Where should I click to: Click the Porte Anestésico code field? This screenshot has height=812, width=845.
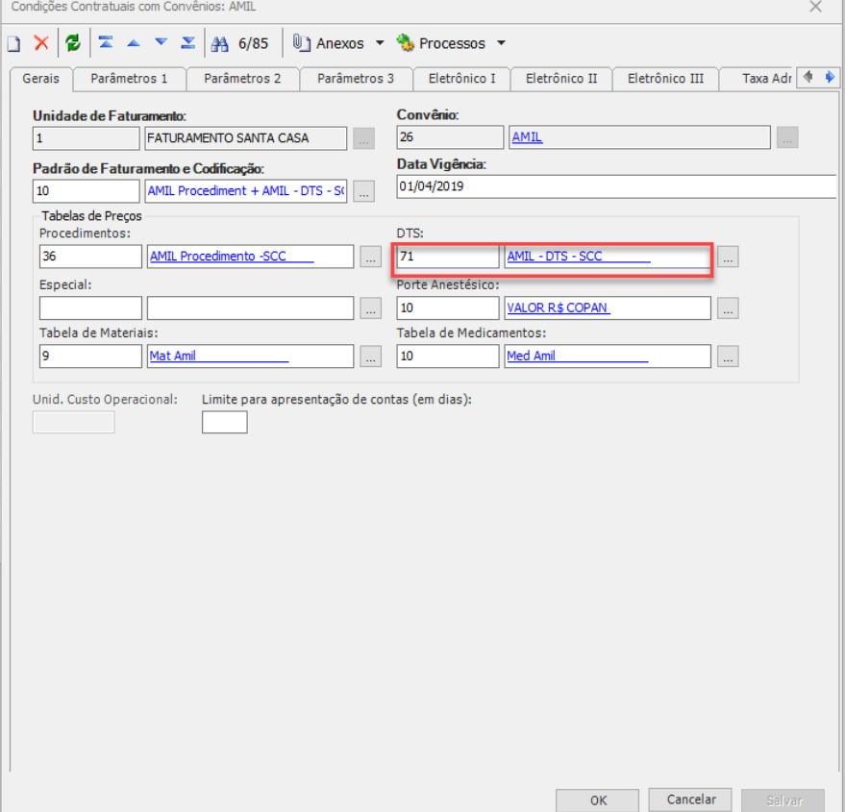pos(448,308)
